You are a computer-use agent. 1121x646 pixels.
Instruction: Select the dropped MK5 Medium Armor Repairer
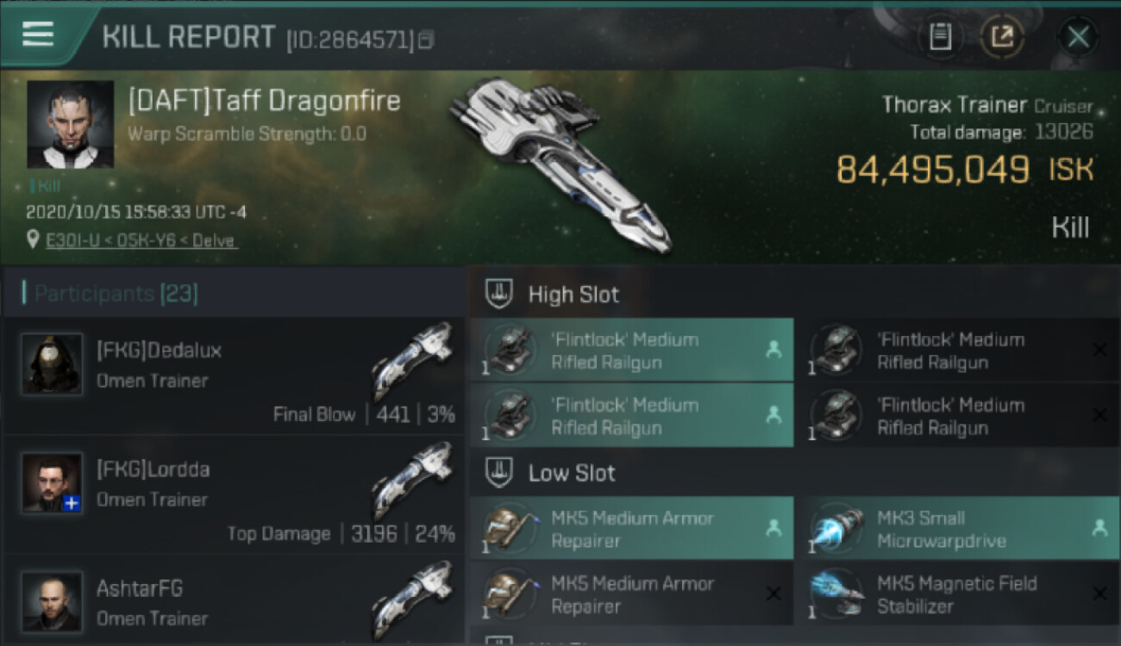(x=631, y=529)
